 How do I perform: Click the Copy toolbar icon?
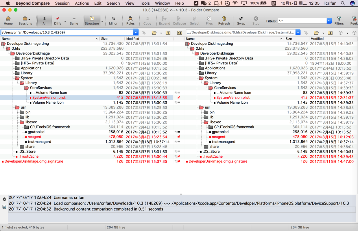[147, 21]
